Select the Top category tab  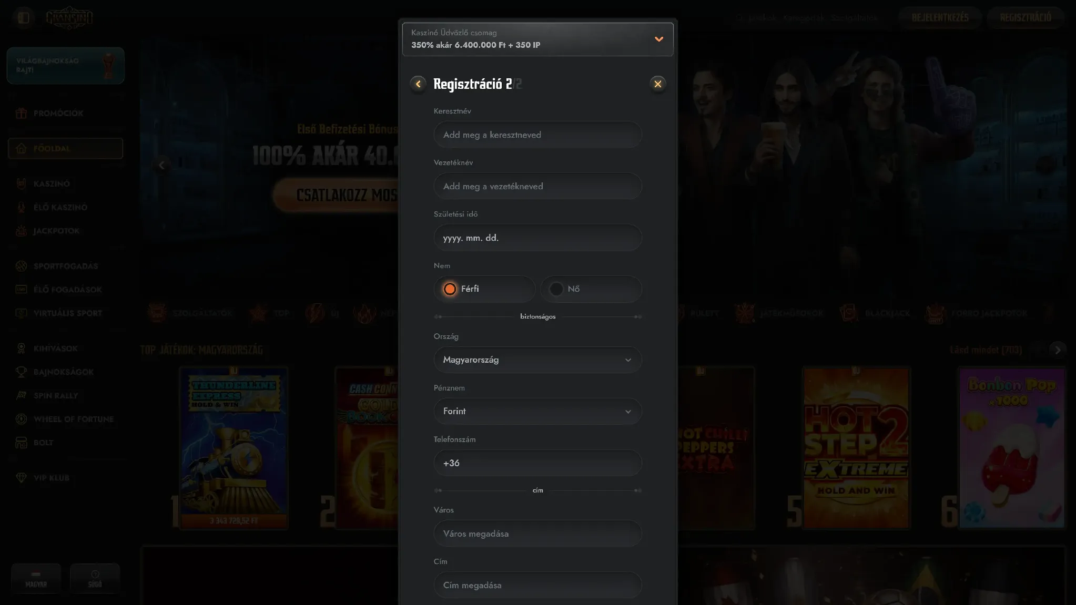[270, 313]
